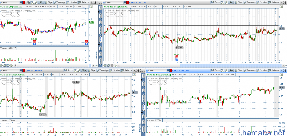Click the double-arrow expand icon under the daily chart
Screen dimensions: 287x136
(x=97, y=65)
